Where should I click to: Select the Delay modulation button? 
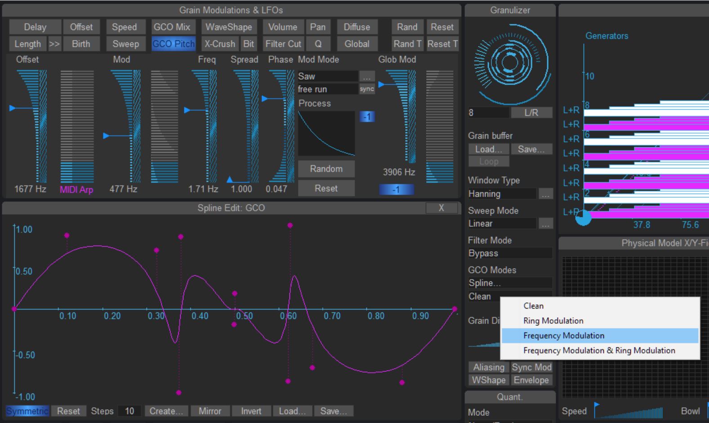click(x=35, y=27)
